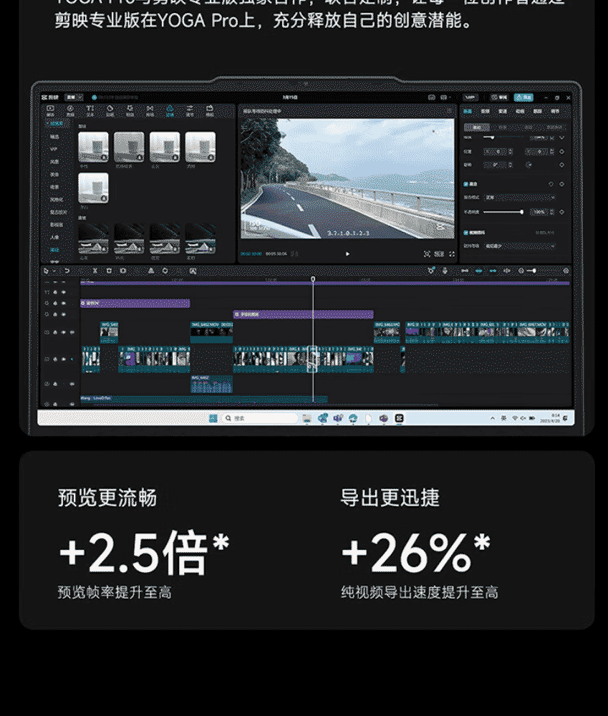Viewport: 608px width, 716px height.
Task: Add a keyframe for the position row
Action: (562, 152)
